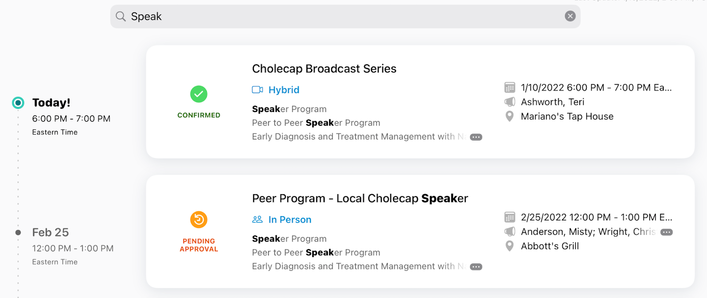Click the search magnifier icon
This screenshot has height=298, width=707.
pyautogui.click(x=121, y=17)
